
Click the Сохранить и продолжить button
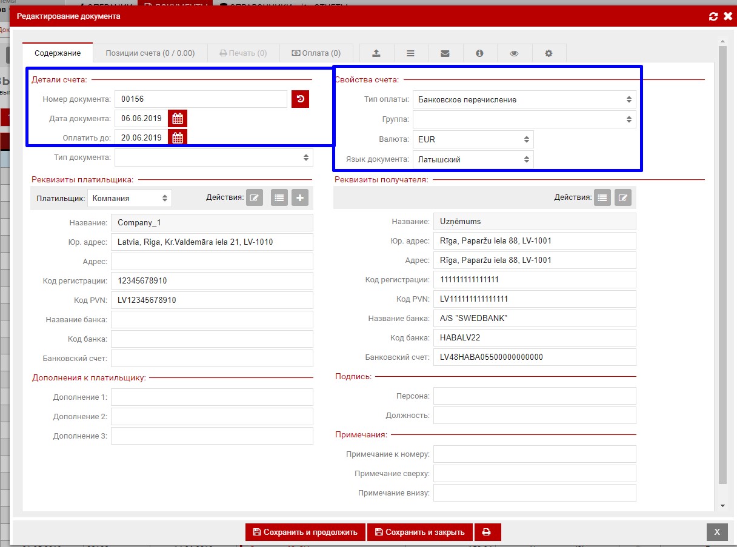point(305,532)
